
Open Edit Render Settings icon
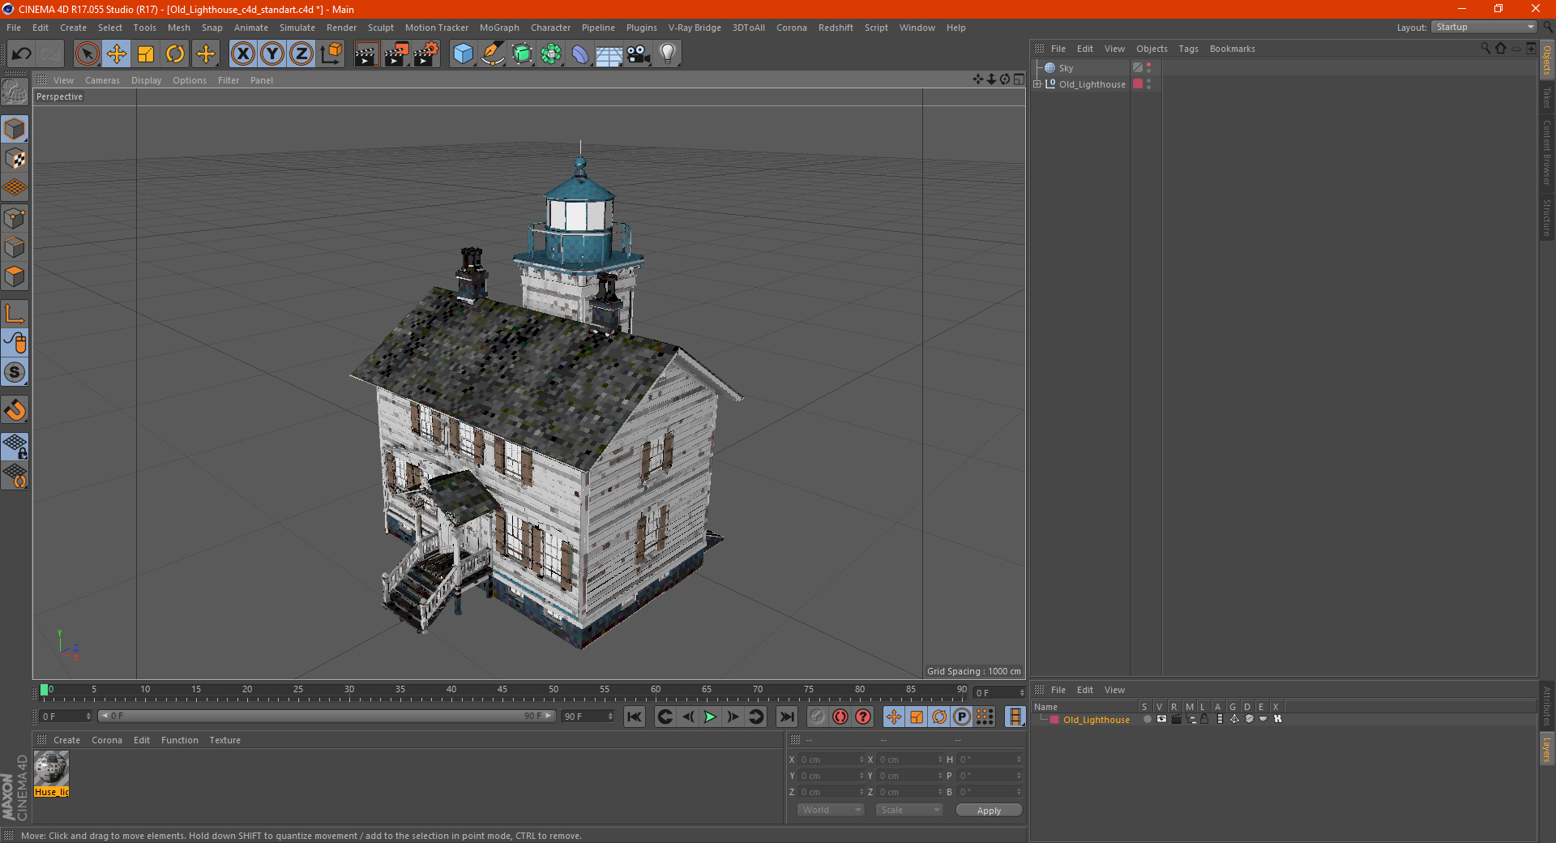click(426, 54)
